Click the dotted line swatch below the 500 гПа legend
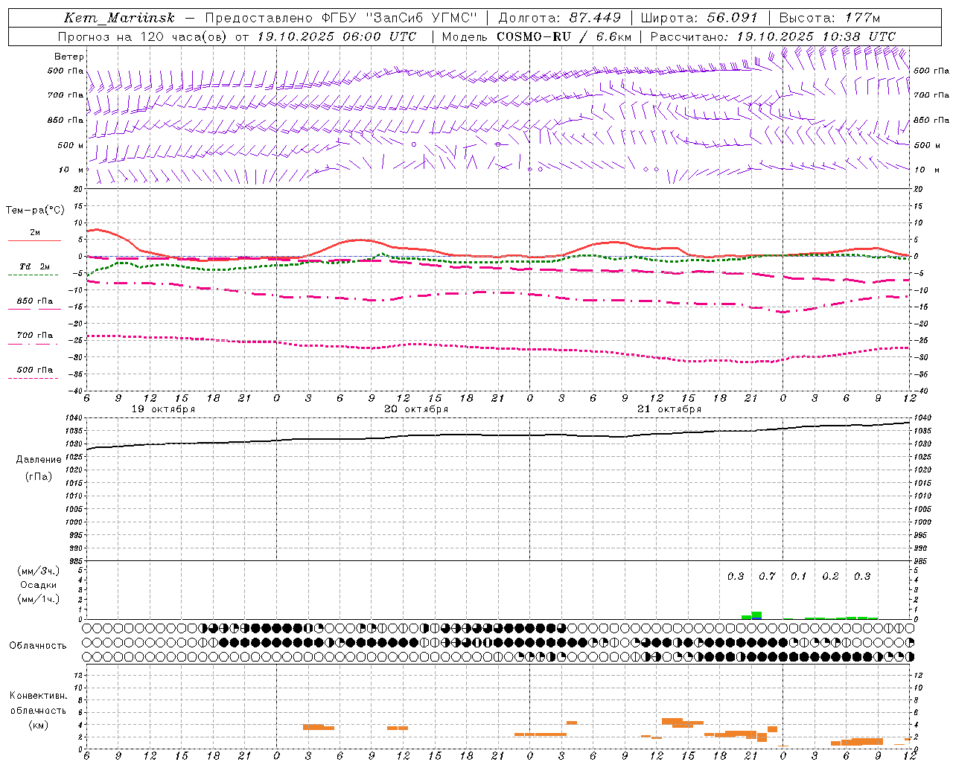This screenshot has width=953, height=762. coord(33,379)
